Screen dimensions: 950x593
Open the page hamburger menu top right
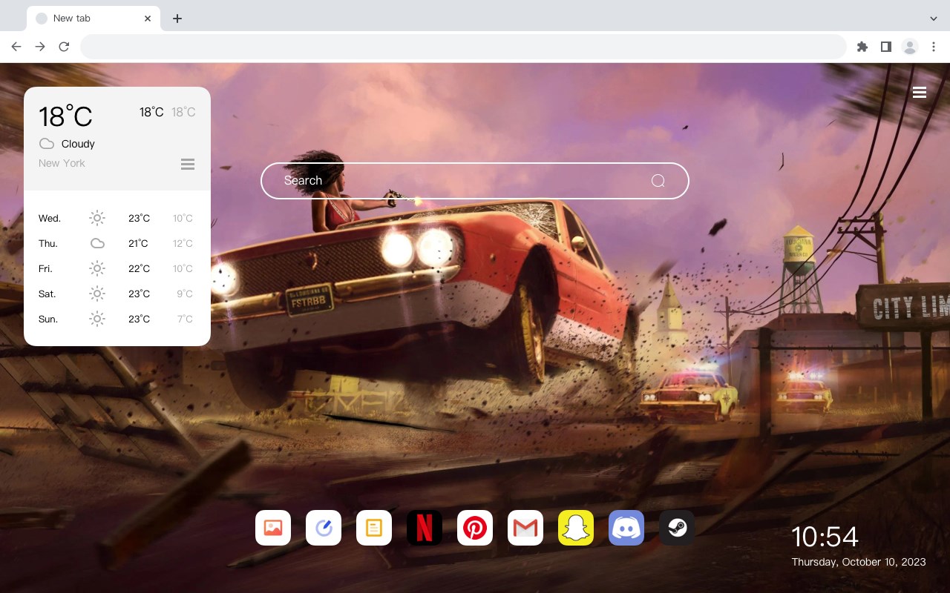920,93
